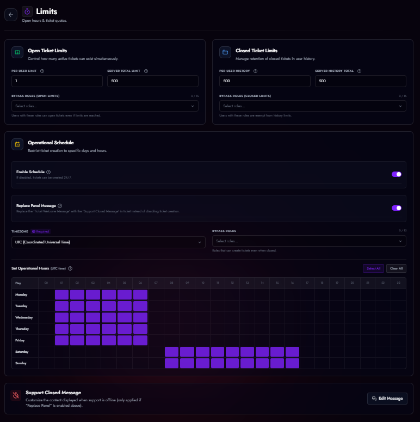
Task: Toggle Wednesday hour 06 cell
Action: coord(140,317)
